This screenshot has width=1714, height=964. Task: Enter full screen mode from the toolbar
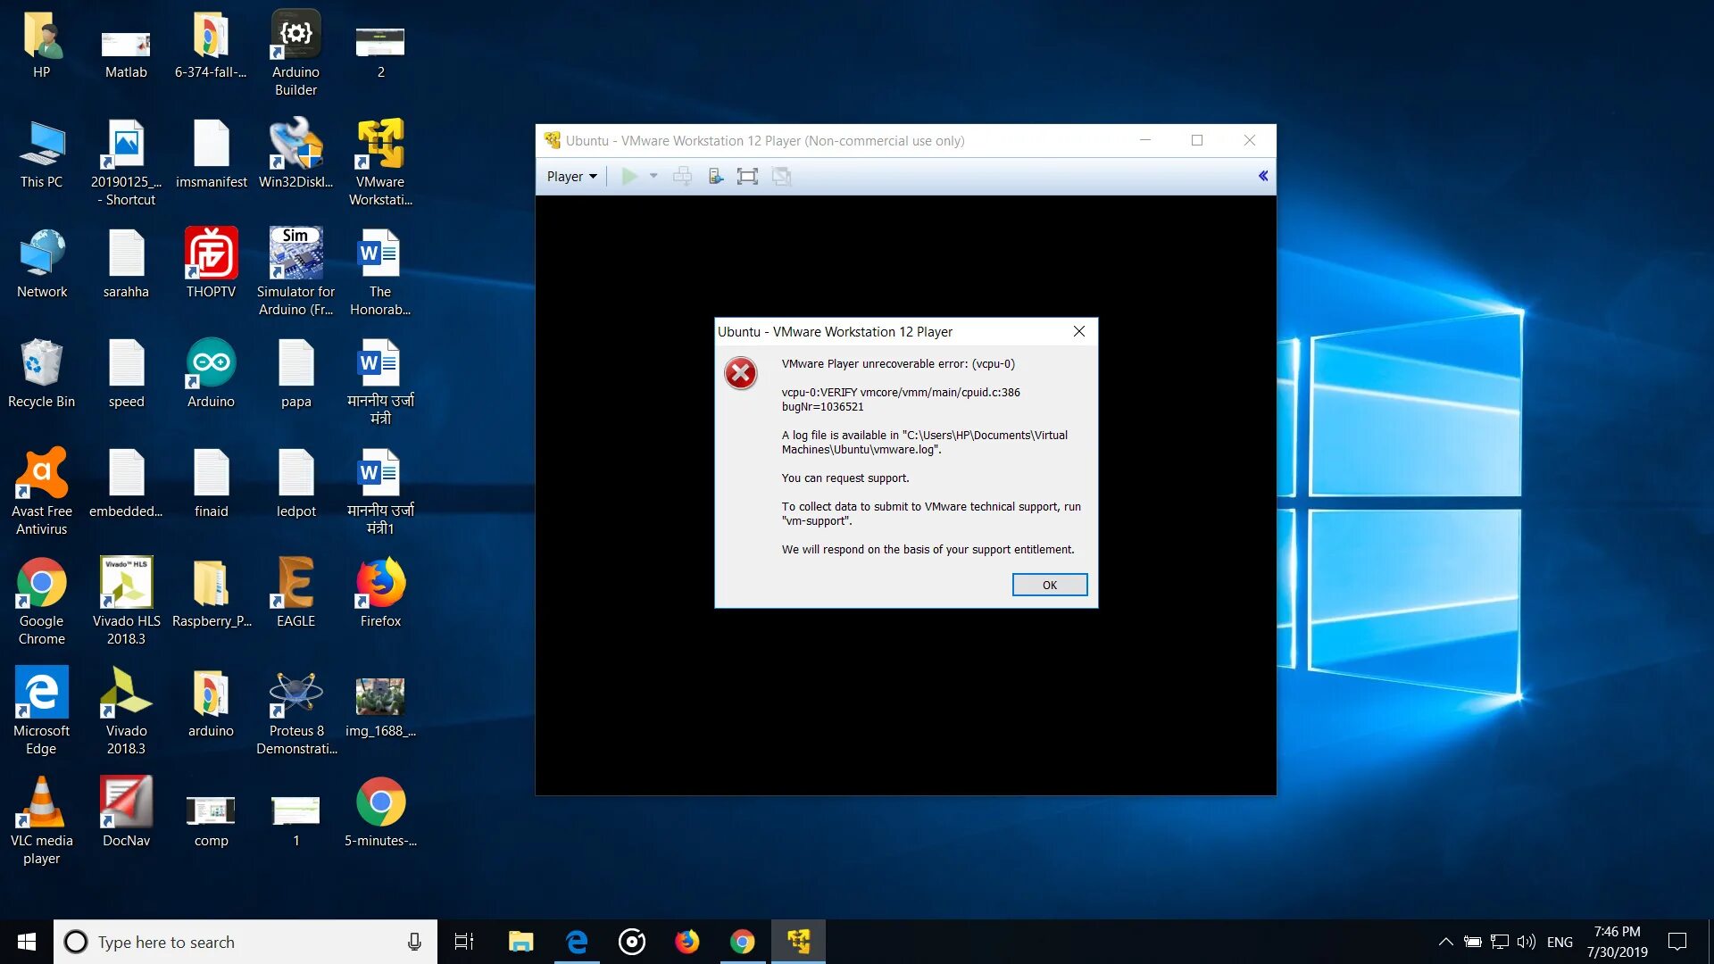[747, 177]
